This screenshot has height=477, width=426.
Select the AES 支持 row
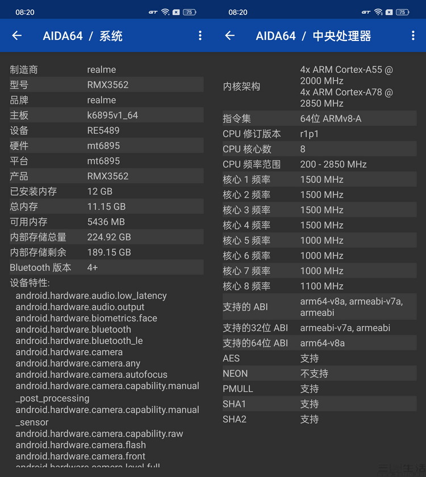[x=319, y=358]
